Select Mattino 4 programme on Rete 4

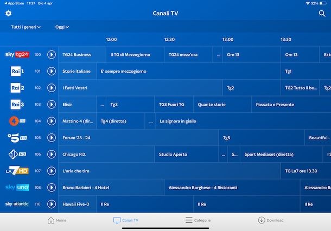tap(77, 121)
